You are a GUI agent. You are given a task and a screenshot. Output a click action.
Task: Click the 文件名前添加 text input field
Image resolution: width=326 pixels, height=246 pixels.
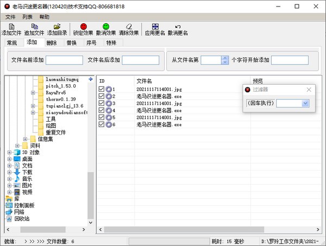64,60
